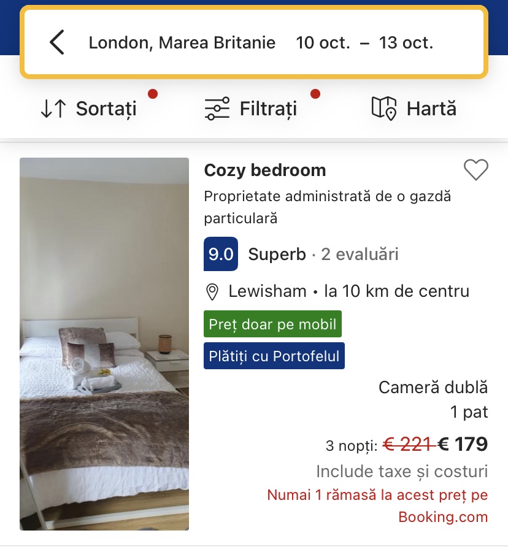The image size is (508, 552).
Task: Tap the crossed-out € 221 price
Action: (407, 444)
